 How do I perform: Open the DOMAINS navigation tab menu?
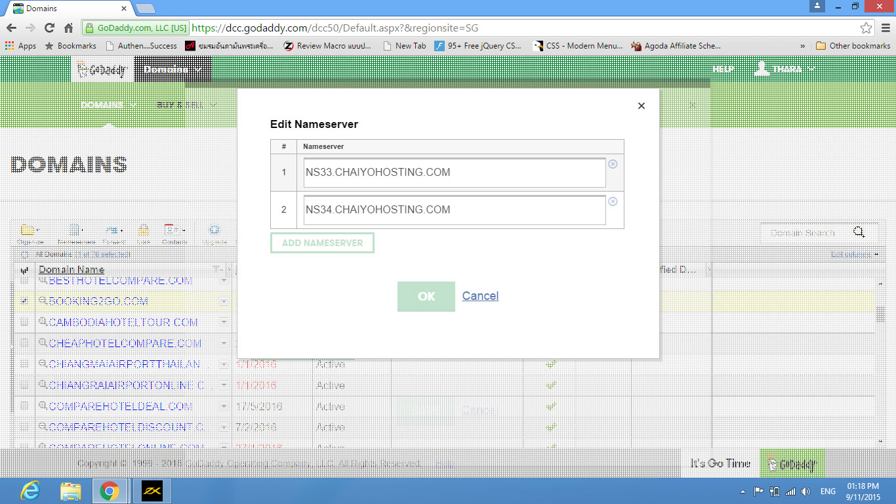[x=109, y=105]
